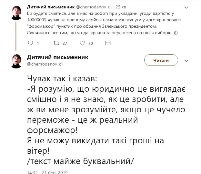201x174 pixels.
Task: Retweet the top tweet via arrows icon
Action: click(55, 43)
